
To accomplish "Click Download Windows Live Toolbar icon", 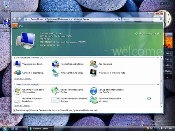I will [55, 91].
